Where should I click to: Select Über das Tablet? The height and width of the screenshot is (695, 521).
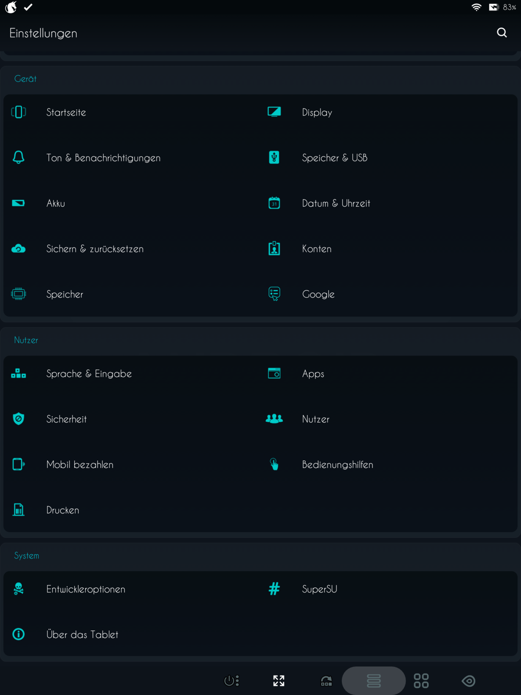[82, 635]
